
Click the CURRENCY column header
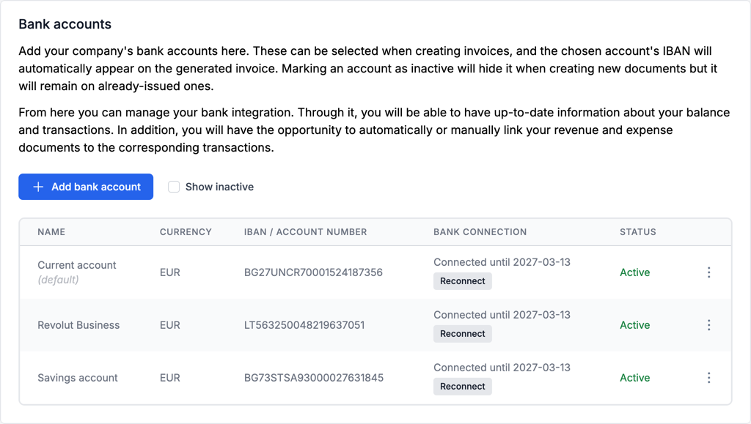click(x=186, y=232)
